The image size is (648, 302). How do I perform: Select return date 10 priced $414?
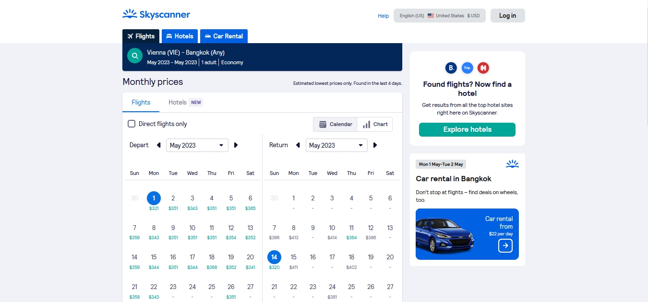tap(332, 232)
